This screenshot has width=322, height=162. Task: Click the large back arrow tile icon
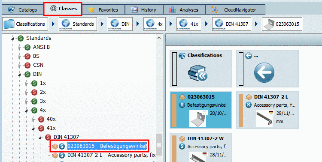click(264, 73)
